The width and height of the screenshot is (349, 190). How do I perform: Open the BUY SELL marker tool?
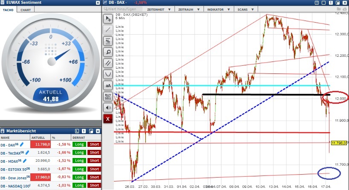(108, 96)
